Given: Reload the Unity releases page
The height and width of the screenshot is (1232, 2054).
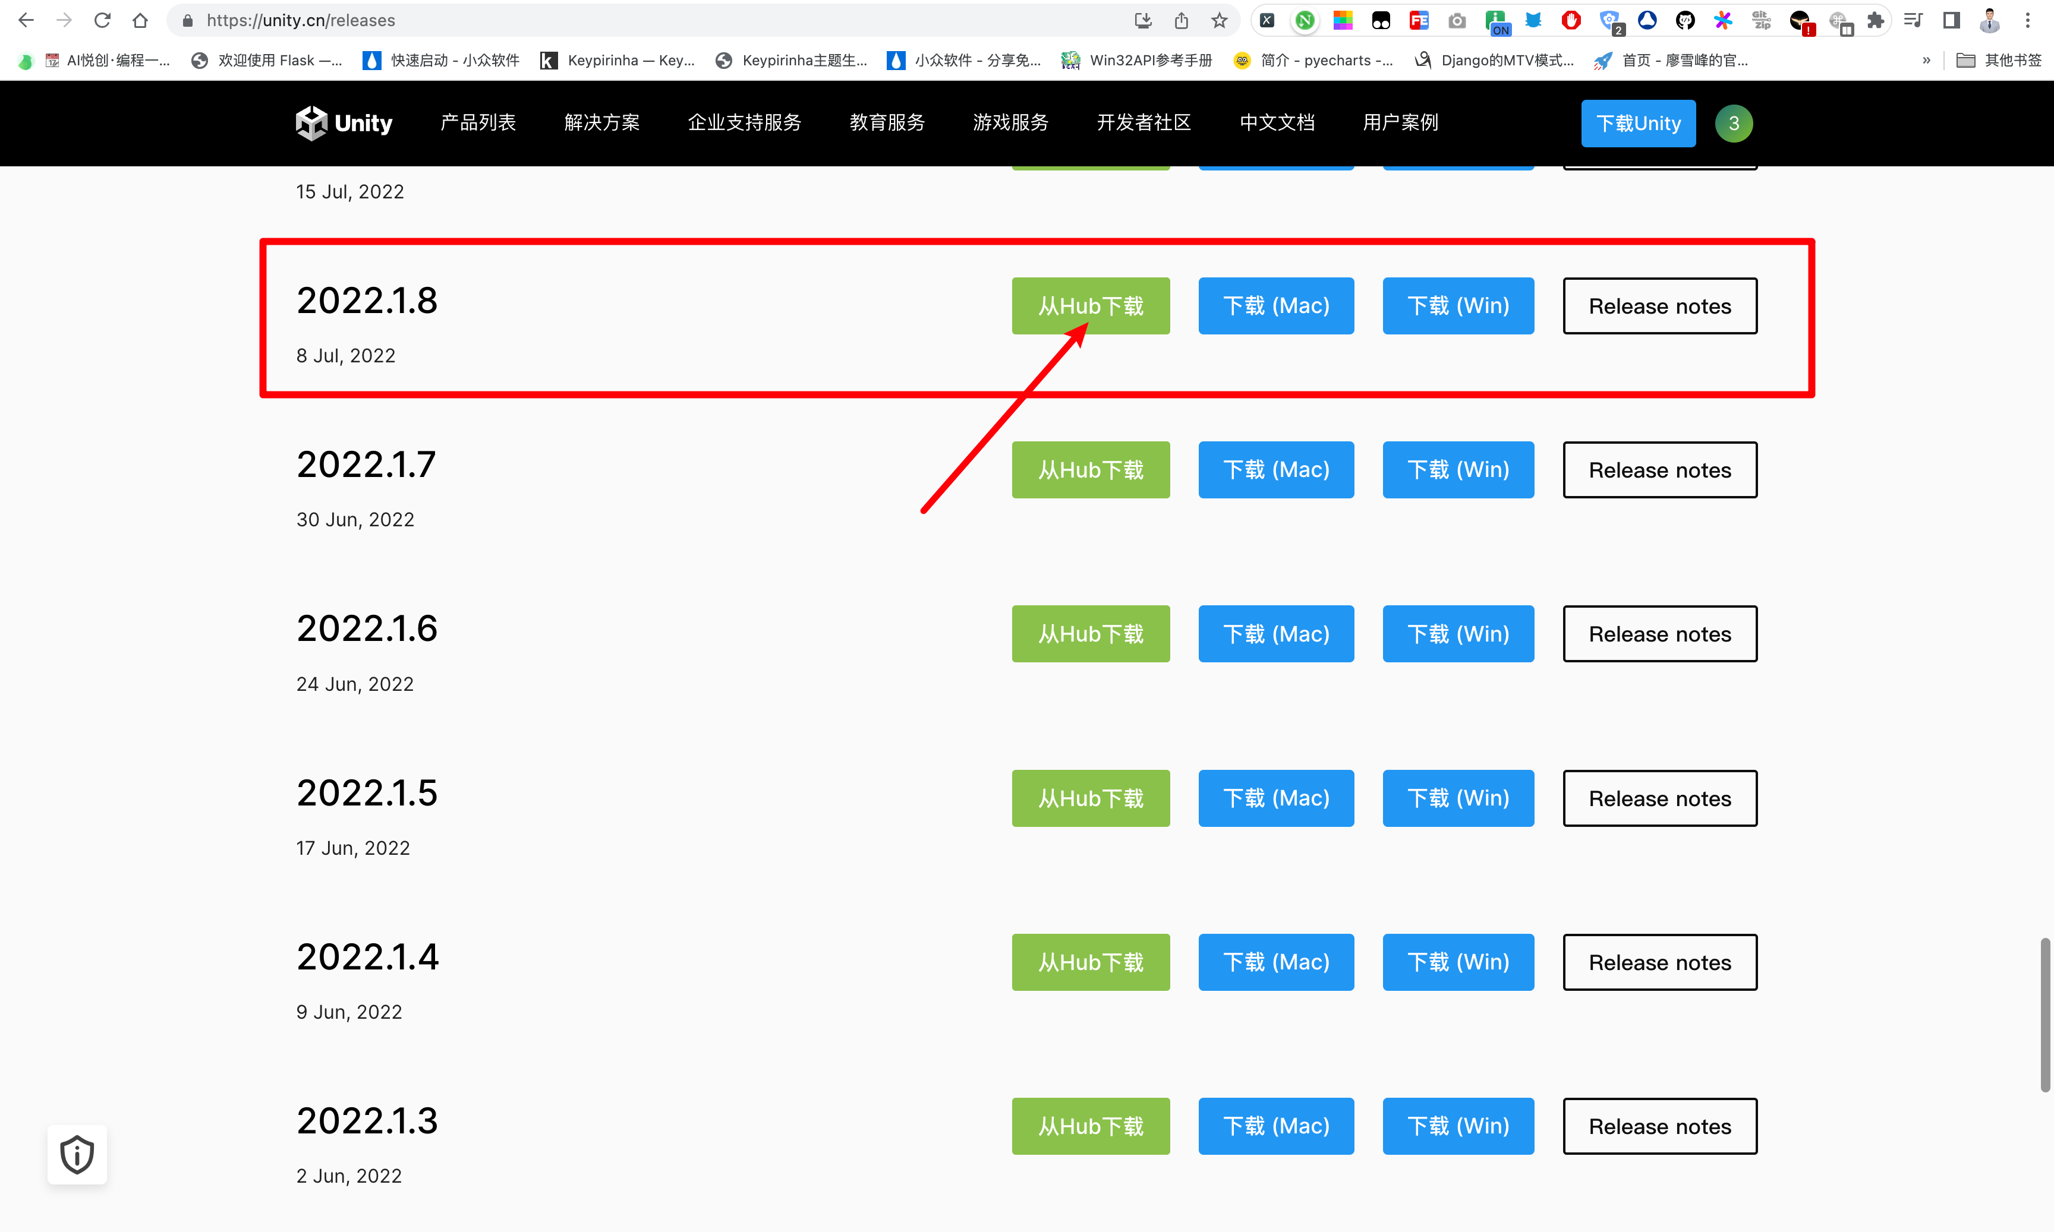Looking at the screenshot, I should (x=102, y=21).
